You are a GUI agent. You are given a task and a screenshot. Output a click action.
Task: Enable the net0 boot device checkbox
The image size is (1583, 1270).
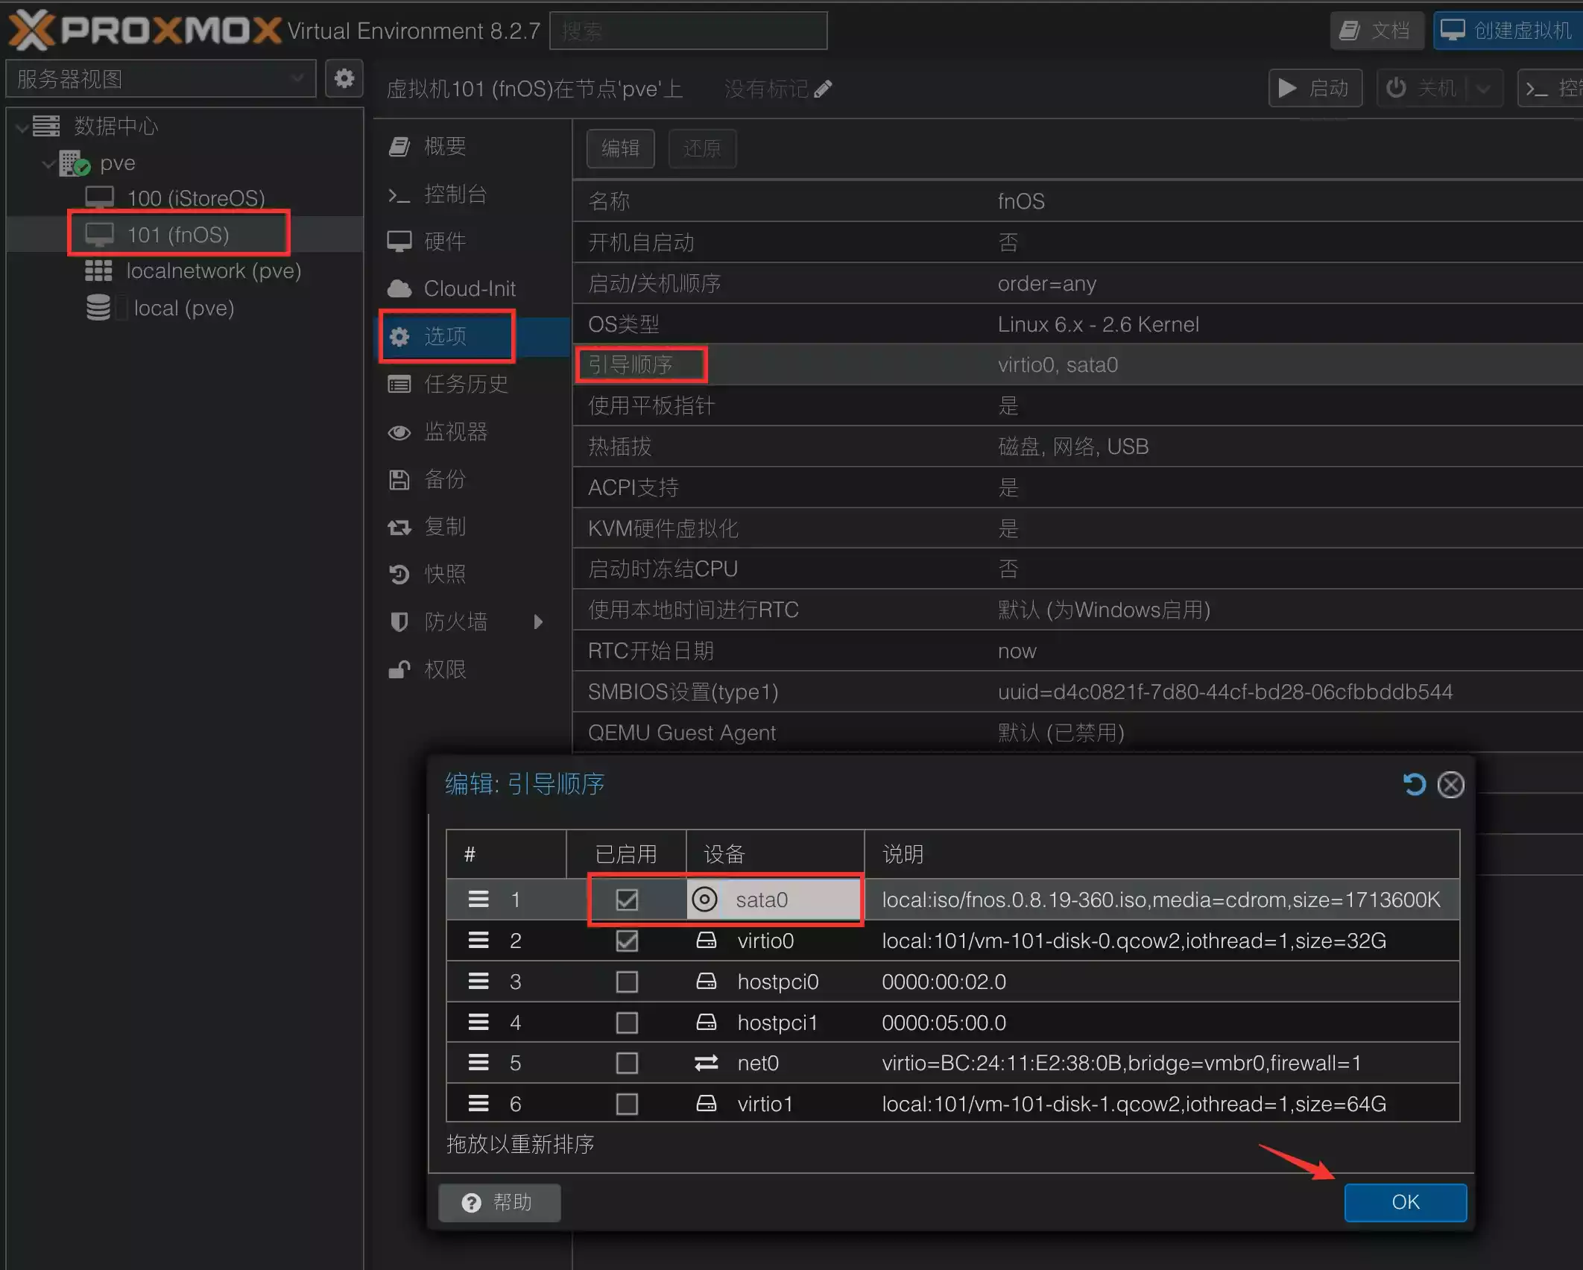point(627,1063)
